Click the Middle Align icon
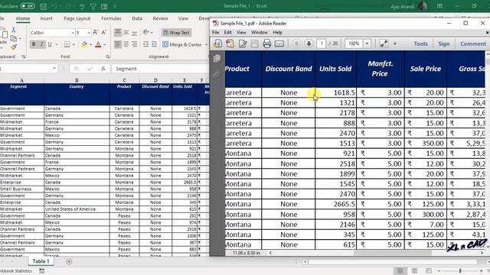This screenshot has height=275, width=490. pyautogui.click(x=126, y=32)
